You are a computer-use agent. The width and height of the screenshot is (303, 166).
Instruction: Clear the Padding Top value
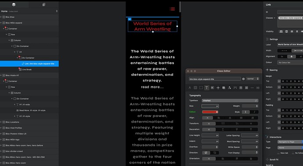[279, 110]
